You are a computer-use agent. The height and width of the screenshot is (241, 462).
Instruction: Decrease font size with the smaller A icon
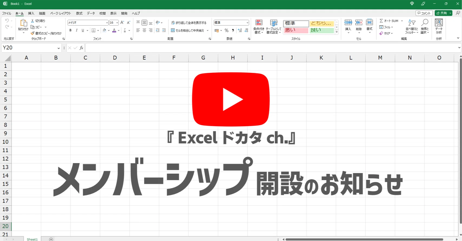tap(129, 23)
